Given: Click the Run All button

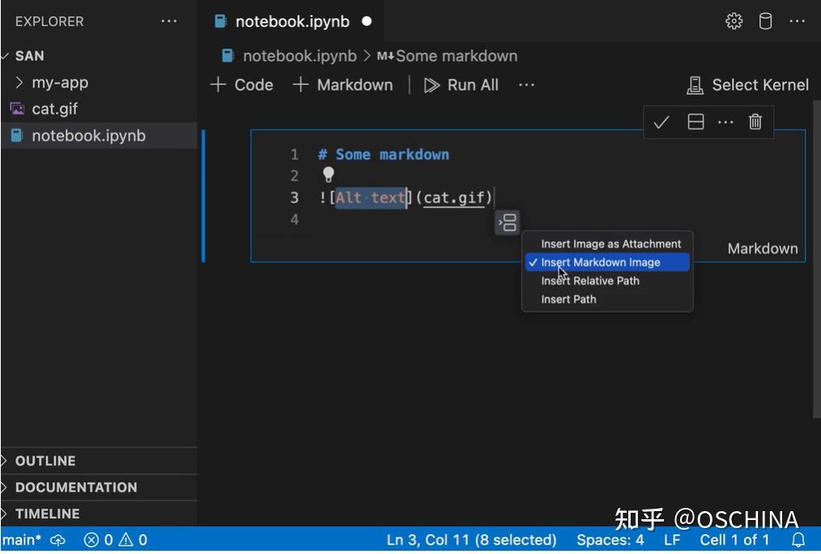Looking at the screenshot, I should pyautogui.click(x=461, y=84).
